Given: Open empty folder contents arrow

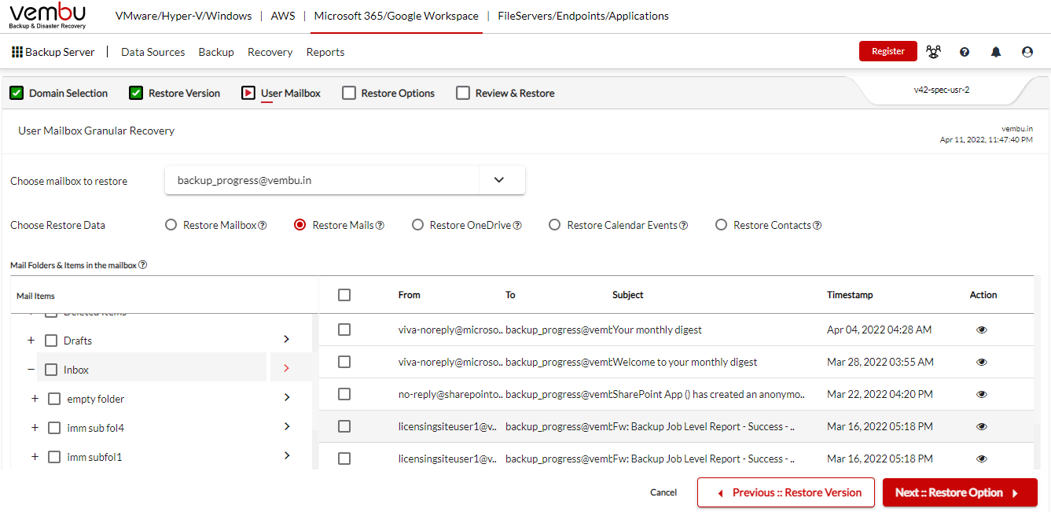Looking at the screenshot, I should click(287, 397).
